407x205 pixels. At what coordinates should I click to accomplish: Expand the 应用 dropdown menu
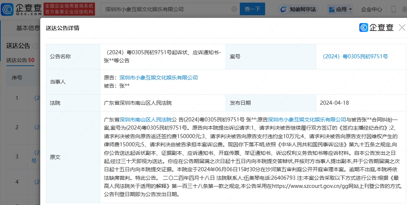[340, 9]
